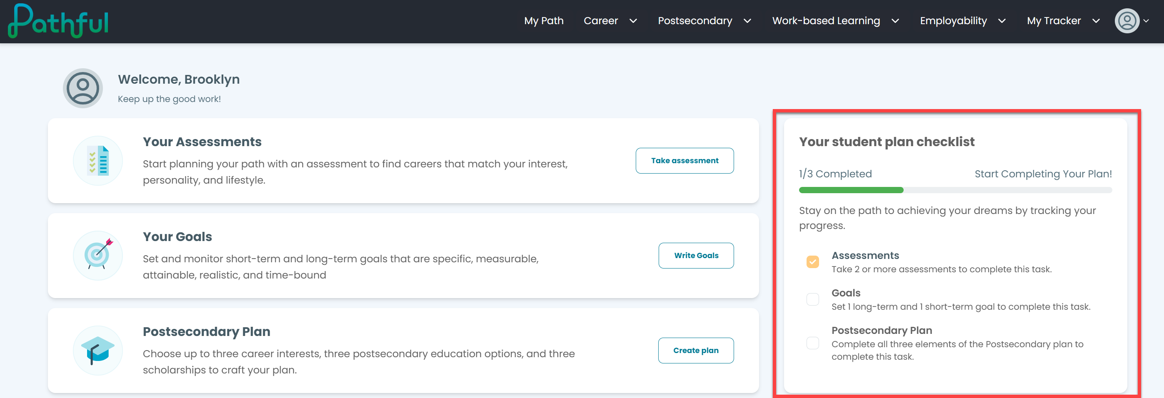Click the Your student plan checklist title
Viewport: 1164px width, 398px height.
887,142
